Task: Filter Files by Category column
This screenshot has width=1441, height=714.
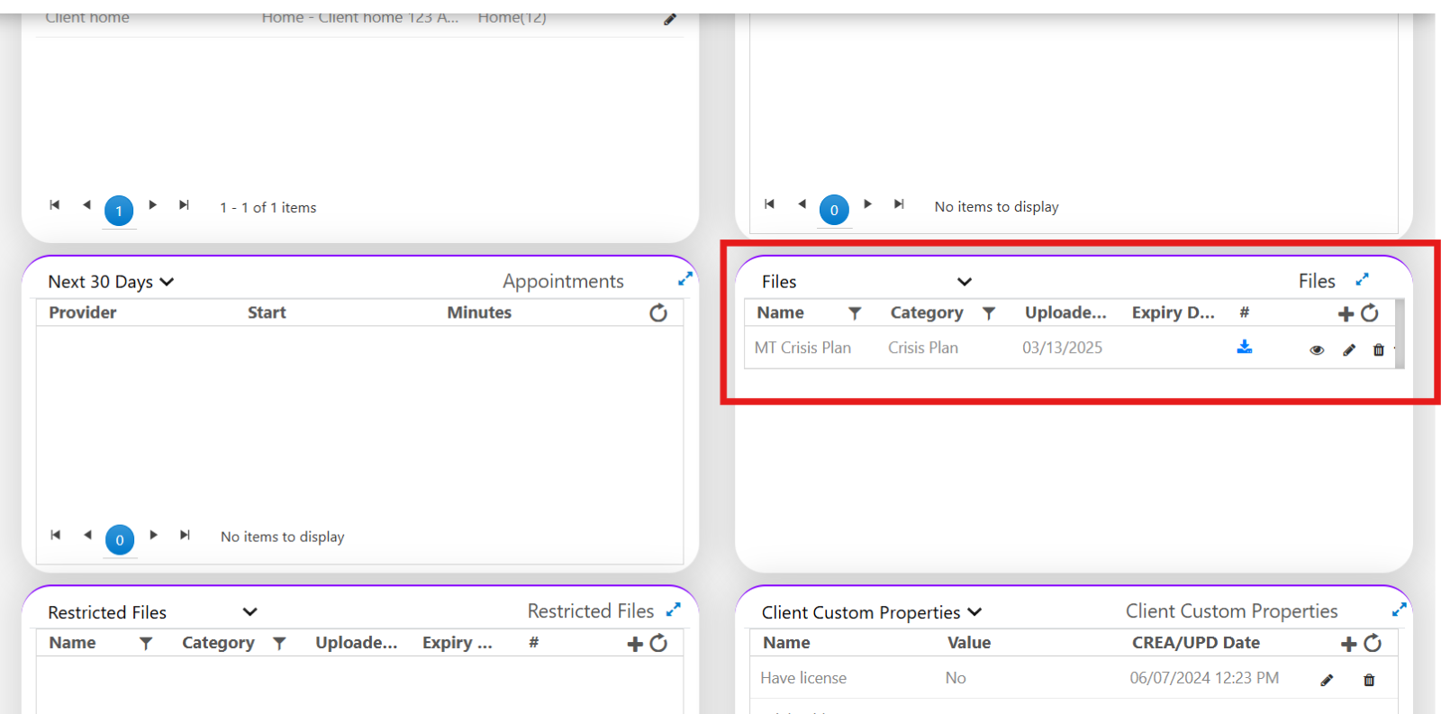Action: point(989,313)
